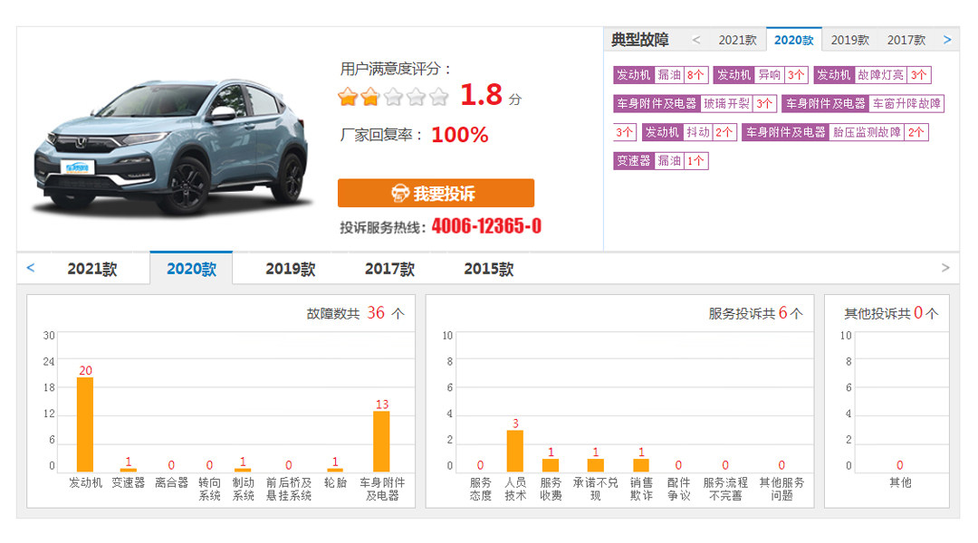Click the car photo thumbnail
The width and height of the screenshot is (978, 543).
(171, 148)
